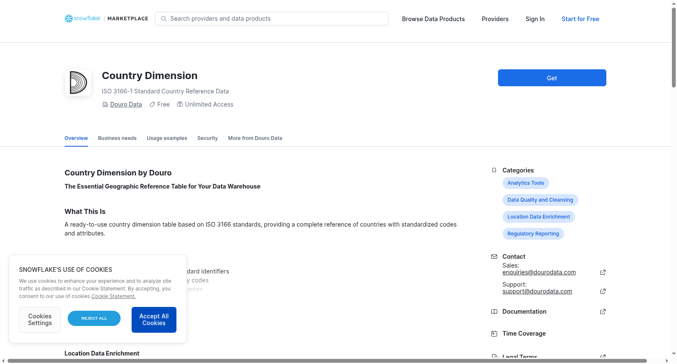The height and width of the screenshot is (364, 677).
Task: Click the Time Coverage calendar icon
Action: pos(494,334)
